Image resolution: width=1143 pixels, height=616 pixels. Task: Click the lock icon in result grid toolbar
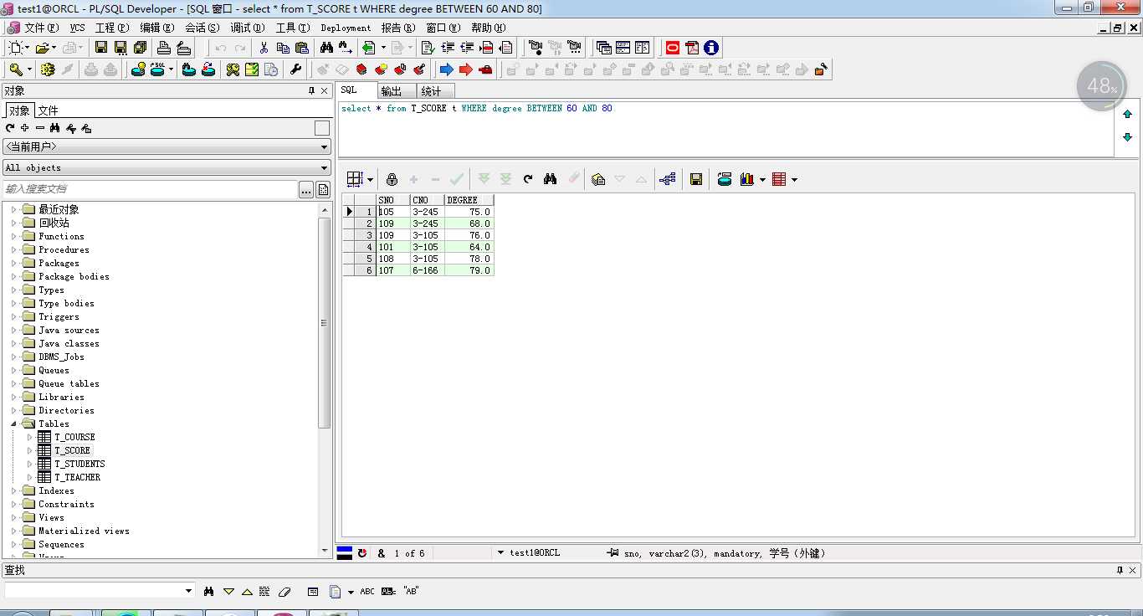(x=392, y=179)
